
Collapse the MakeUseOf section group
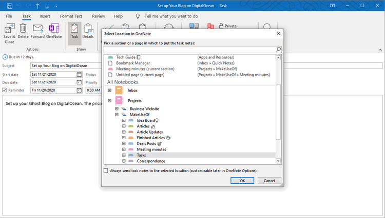coord(117,115)
